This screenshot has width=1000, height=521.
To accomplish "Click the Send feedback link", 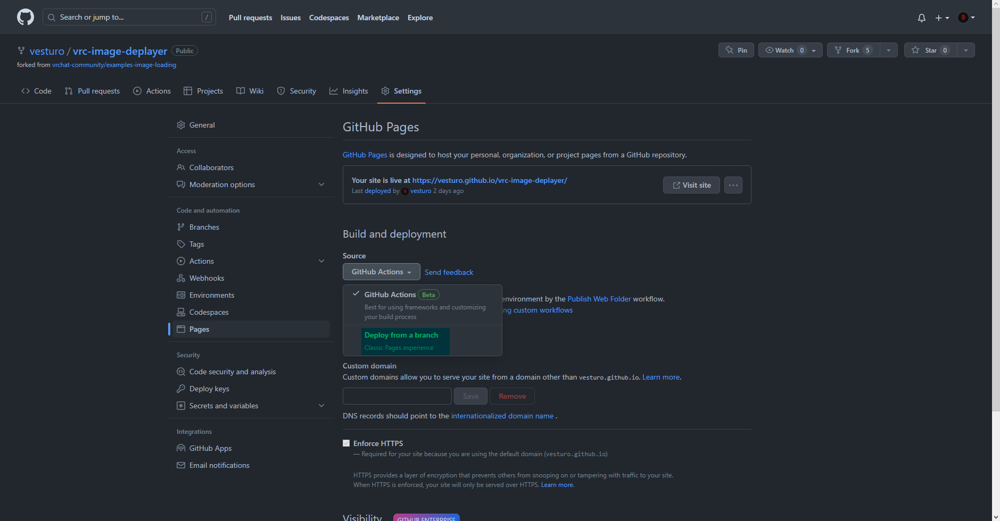I will [x=449, y=272].
